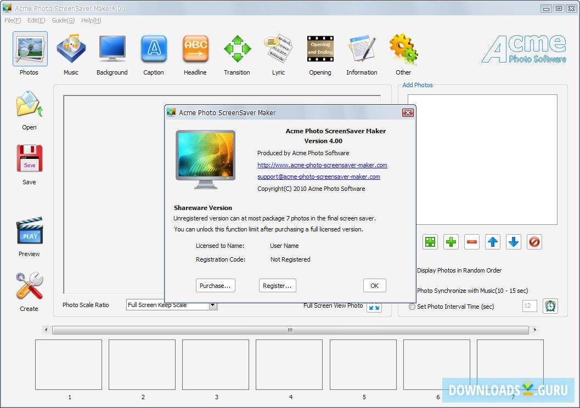Click the clock interval time icon
Image resolution: width=580 pixels, height=408 pixels.
coord(550,306)
